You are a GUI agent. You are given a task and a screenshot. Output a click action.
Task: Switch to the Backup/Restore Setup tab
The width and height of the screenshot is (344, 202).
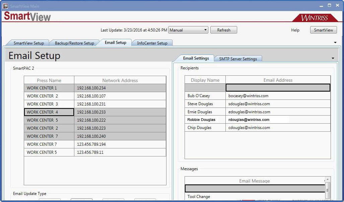pos(74,43)
